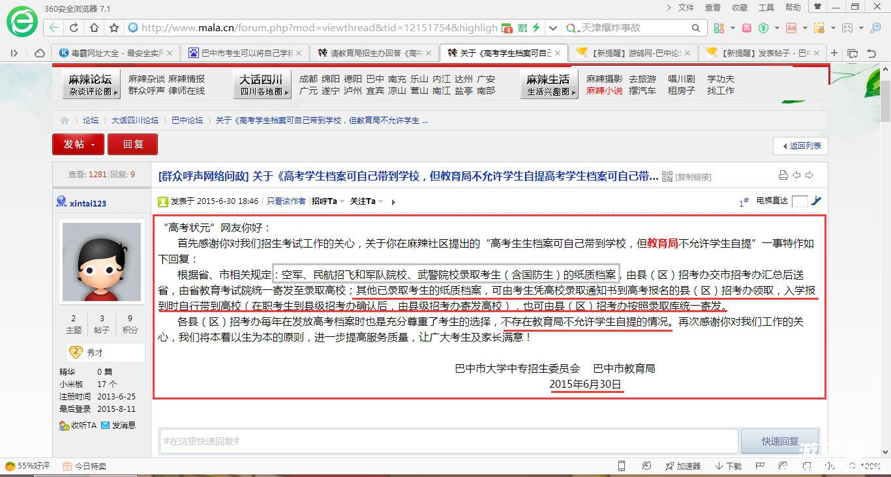Click the printer icon in thread header
891x477 pixels.
click(x=783, y=175)
